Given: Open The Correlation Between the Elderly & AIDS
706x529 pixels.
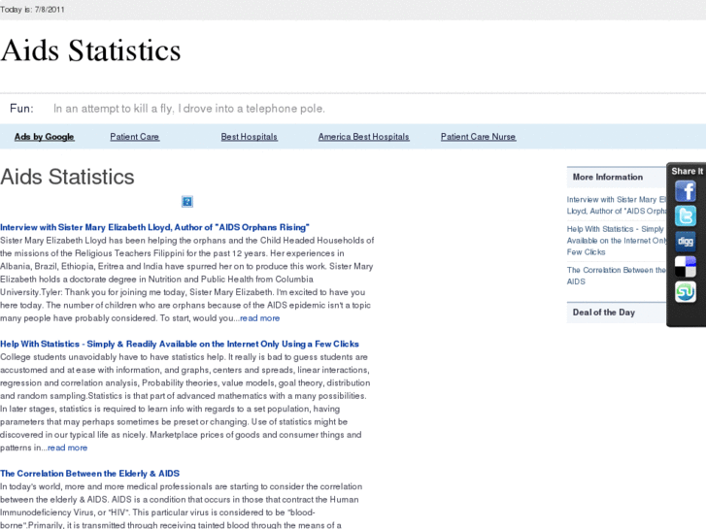Looking at the screenshot, I should [x=89, y=474].
